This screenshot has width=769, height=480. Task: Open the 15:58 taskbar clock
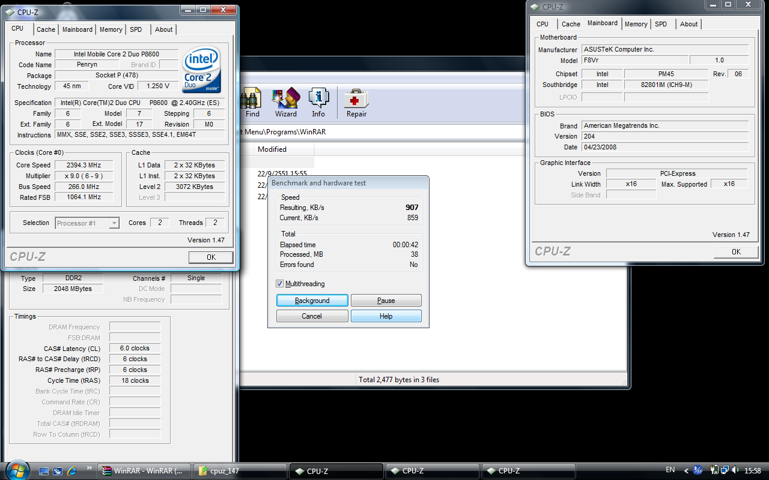(x=752, y=470)
